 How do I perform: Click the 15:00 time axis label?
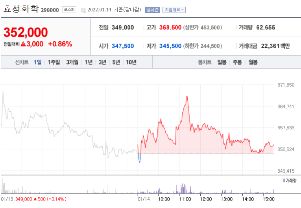pos(268,199)
